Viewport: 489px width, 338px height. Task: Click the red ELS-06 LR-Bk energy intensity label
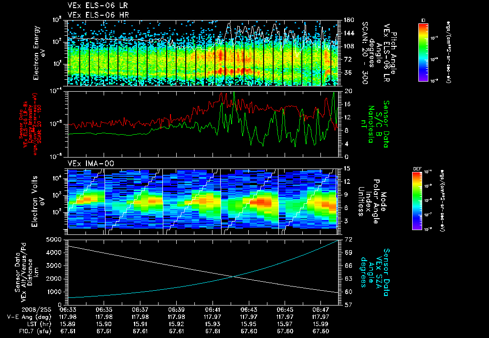tap(30, 124)
